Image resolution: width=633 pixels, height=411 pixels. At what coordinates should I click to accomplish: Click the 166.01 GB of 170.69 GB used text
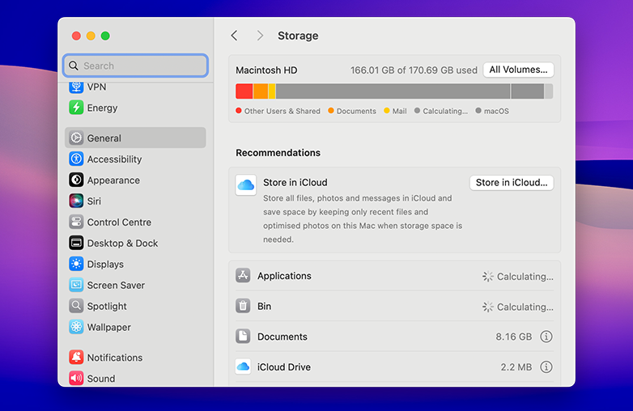(414, 70)
